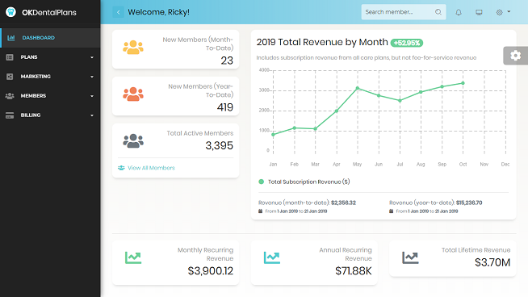Click the Apr data point on revenue chart
Viewport: 528px width, 297px height.
(x=337, y=111)
